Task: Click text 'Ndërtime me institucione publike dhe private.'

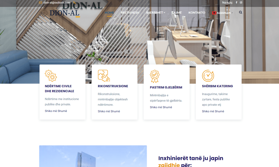Action: [x=62, y=102]
